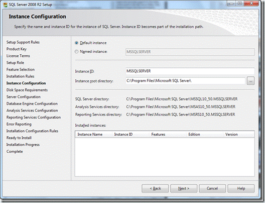Open the Installation Progress step
Screen dimensions: 265x203
click(23, 145)
